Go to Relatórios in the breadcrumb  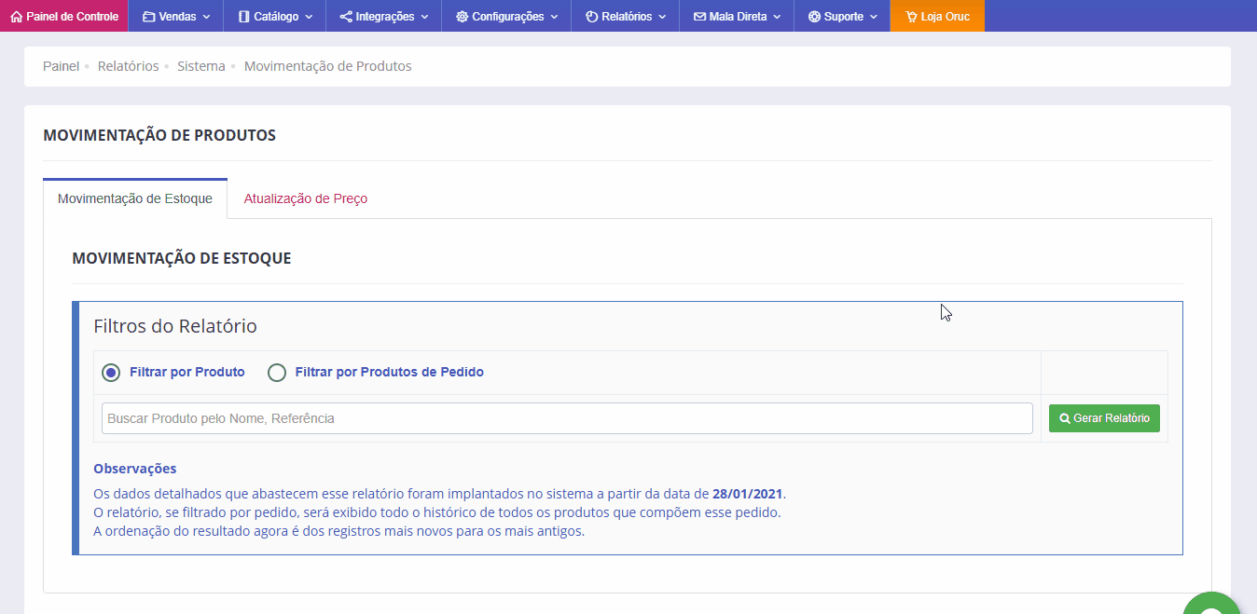[x=128, y=66]
